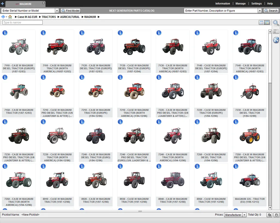The height and width of the screenshot is (223, 280).
Task: Select the 7230 Diesel Tractor (1/94-12/99) label
Action: (x=250, y=113)
